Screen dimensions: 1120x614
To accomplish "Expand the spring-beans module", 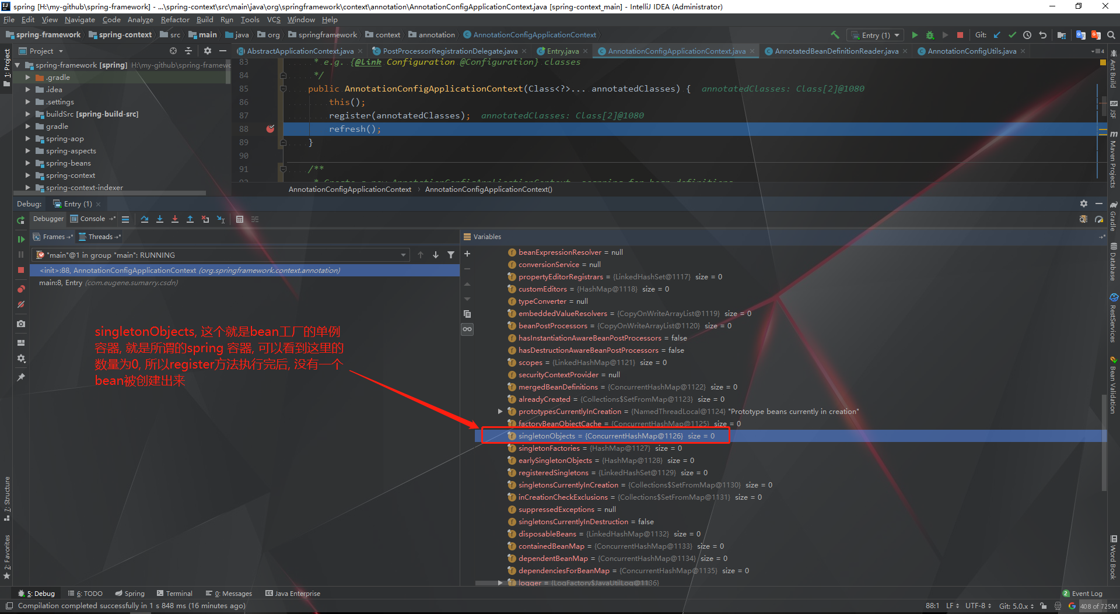I will tap(27, 163).
